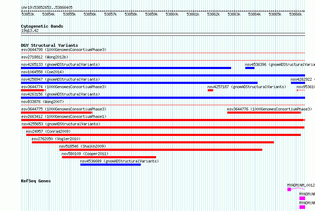
Task: Click the 53856k ruler tick label
Action: coord(90,14)
